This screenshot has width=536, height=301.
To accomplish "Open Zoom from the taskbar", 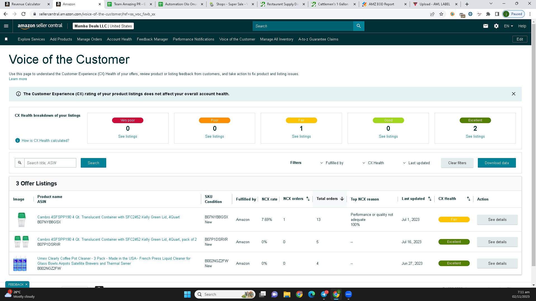I will (348, 294).
